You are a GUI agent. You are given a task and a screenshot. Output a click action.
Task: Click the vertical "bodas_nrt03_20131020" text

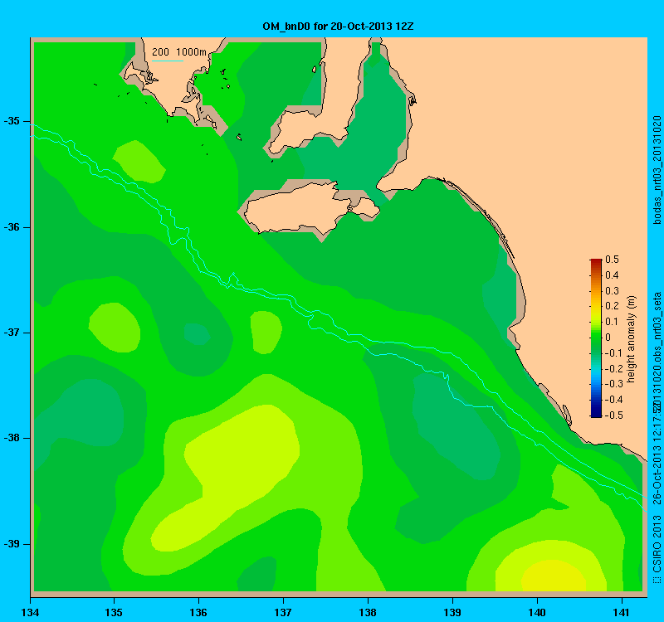(x=657, y=170)
